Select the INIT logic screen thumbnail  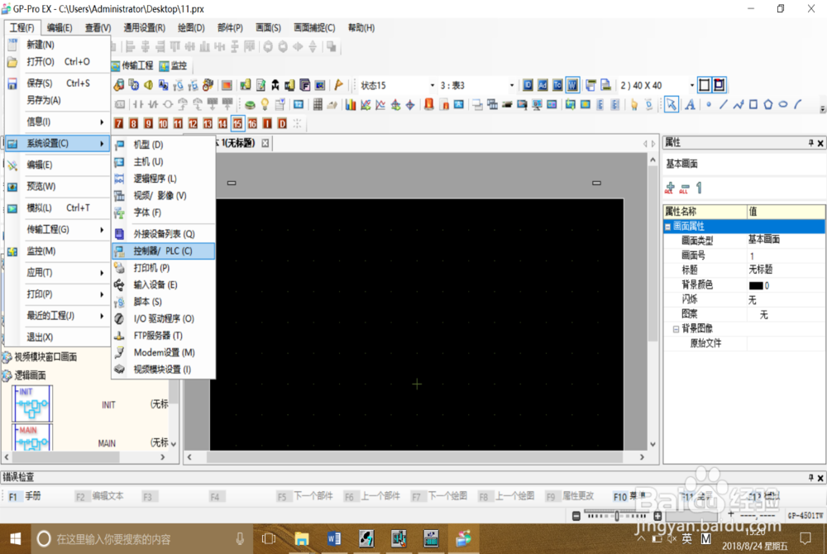pyautogui.click(x=32, y=404)
